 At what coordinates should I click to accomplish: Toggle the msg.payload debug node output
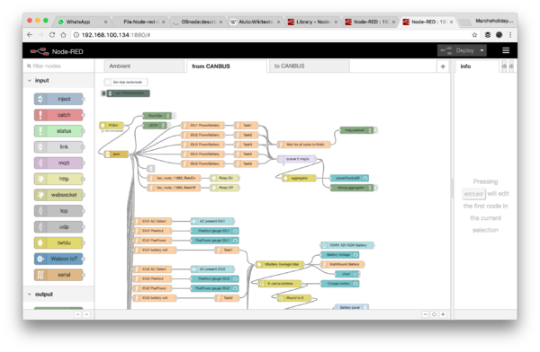(x=375, y=130)
